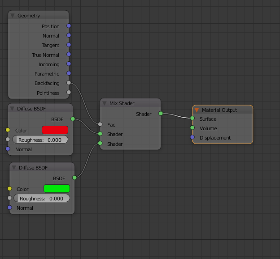The image size is (280, 259).
Task: Click the Backfacing label in Geometry node
Action: click(x=47, y=83)
